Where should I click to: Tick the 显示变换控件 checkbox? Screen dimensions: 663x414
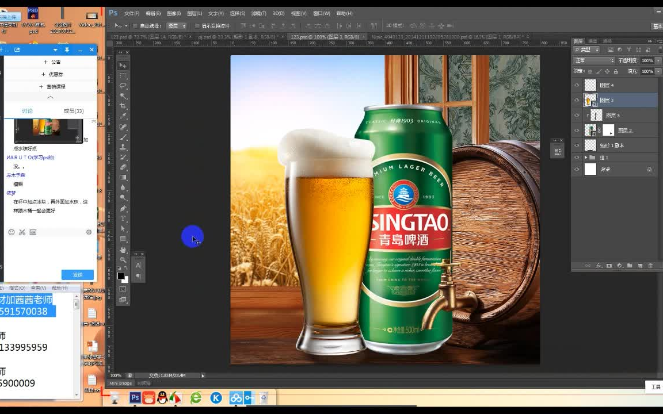point(197,26)
